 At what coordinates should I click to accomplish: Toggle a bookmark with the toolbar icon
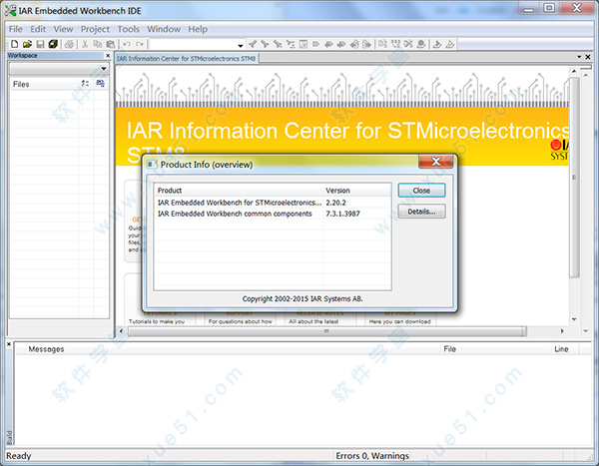tap(315, 44)
